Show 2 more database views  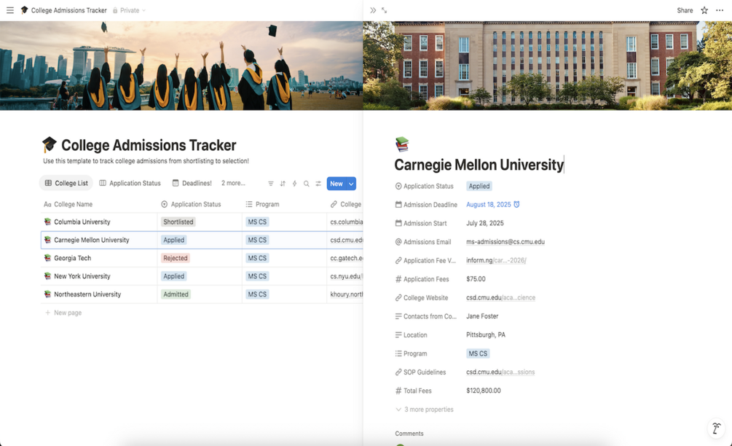point(233,183)
